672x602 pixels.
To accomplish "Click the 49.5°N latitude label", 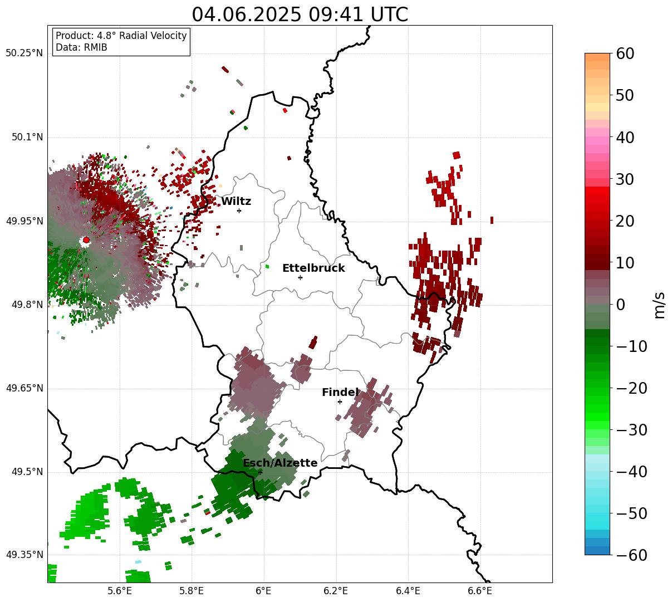I will click(x=27, y=472).
